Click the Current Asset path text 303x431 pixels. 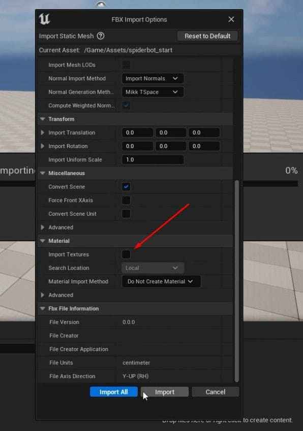(x=128, y=50)
